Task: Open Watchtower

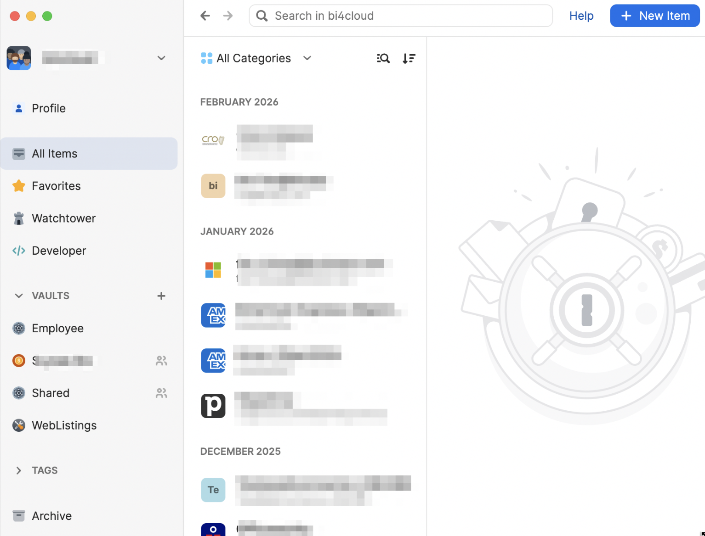Action: (89, 218)
